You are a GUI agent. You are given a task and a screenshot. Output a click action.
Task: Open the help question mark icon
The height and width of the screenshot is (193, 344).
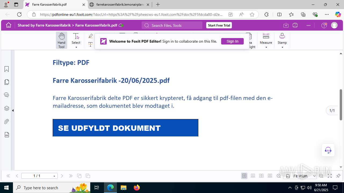tap(324, 25)
